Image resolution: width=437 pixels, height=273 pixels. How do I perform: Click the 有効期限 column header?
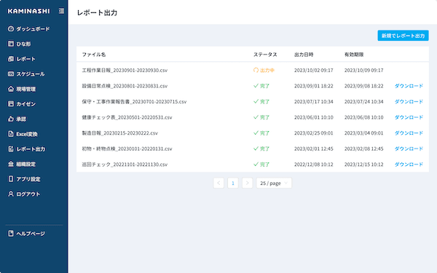point(354,55)
